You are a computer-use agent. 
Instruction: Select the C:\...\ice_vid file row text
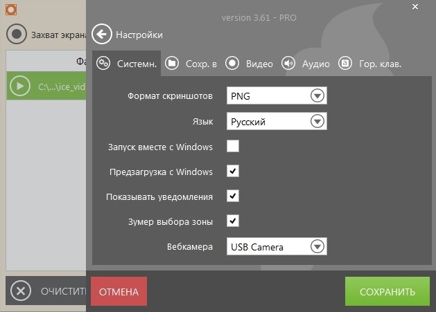click(62, 87)
